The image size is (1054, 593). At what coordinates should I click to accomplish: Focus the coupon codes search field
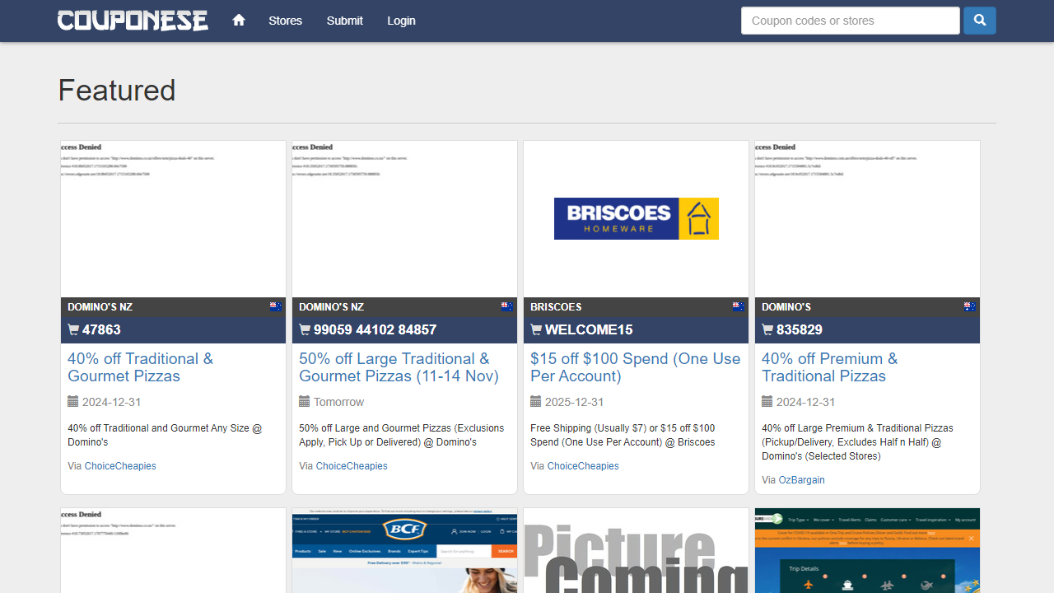[850, 21]
